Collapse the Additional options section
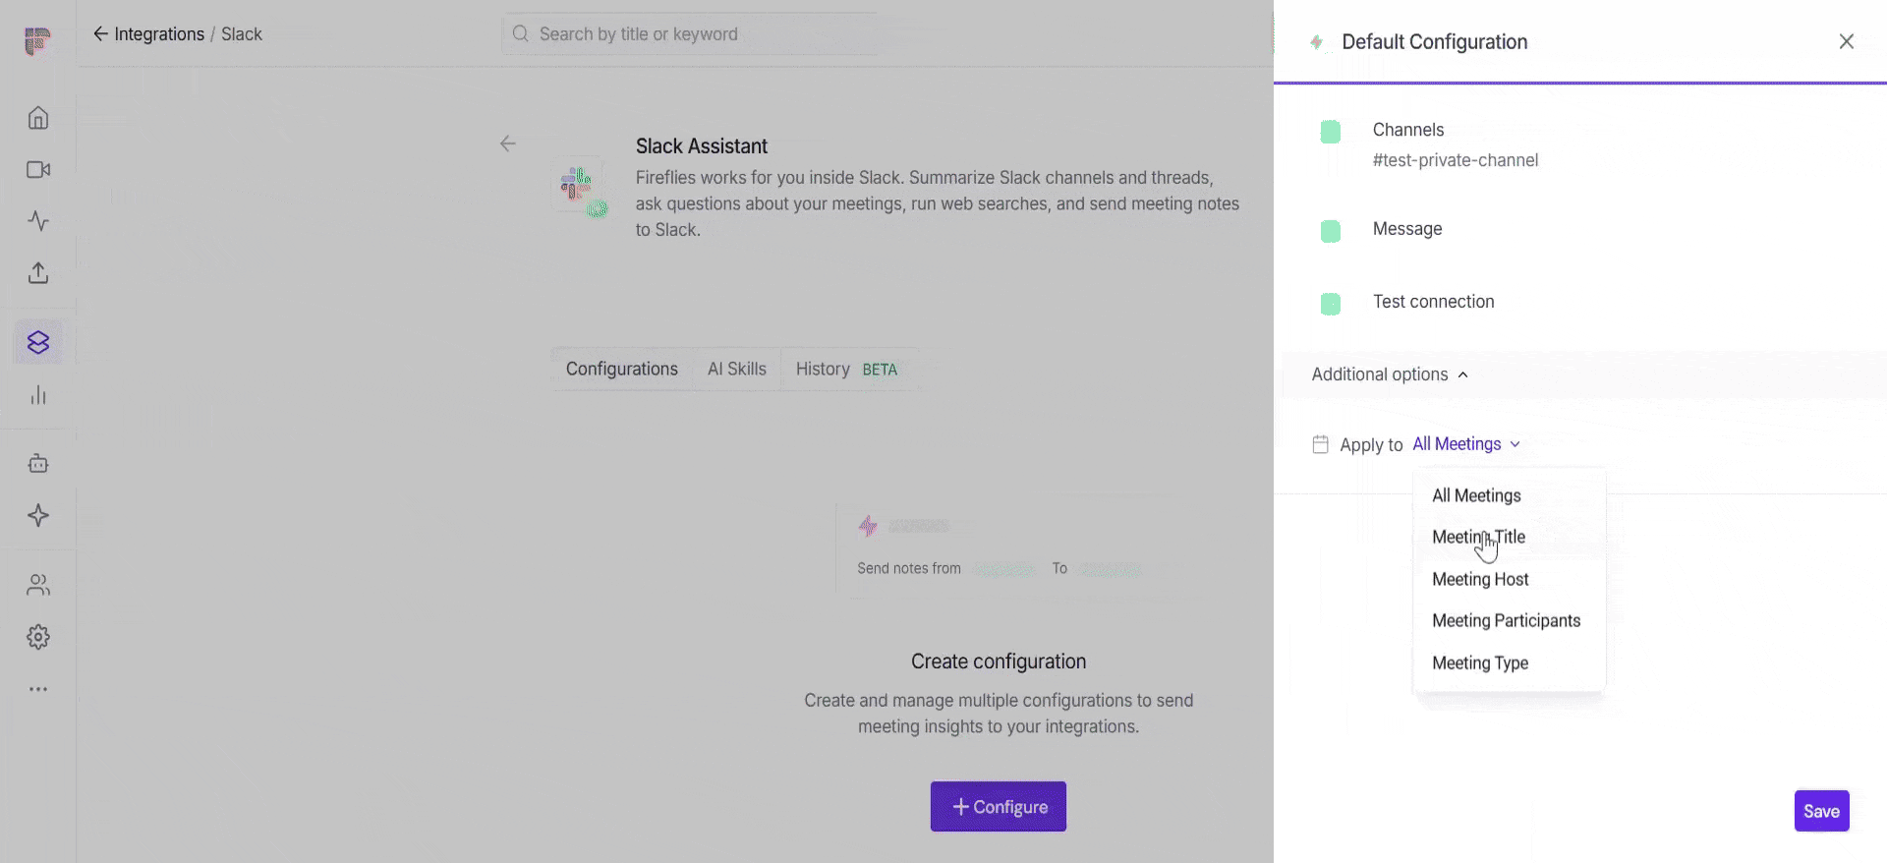This screenshot has width=1887, height=863. point(1390,374)
